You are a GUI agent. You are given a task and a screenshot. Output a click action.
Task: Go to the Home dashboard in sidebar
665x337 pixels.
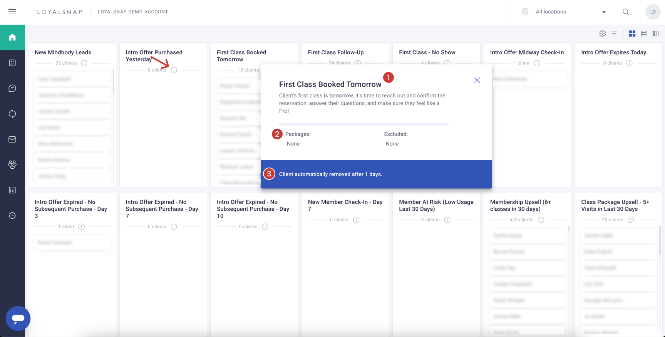12,37
